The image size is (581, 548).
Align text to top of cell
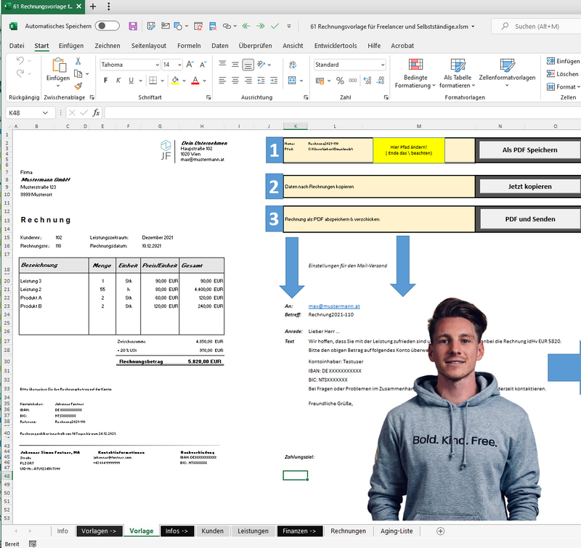[222, 64]
